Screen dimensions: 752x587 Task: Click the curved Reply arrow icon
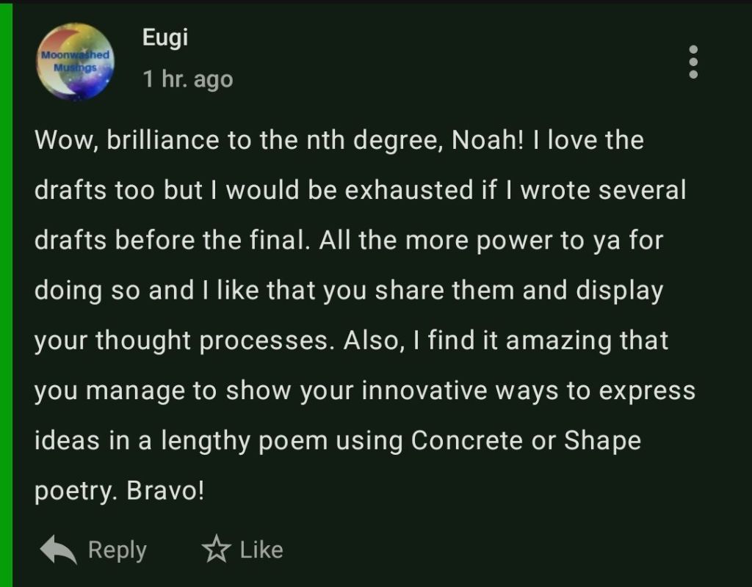pyautogui.click(x=58, y=550)
